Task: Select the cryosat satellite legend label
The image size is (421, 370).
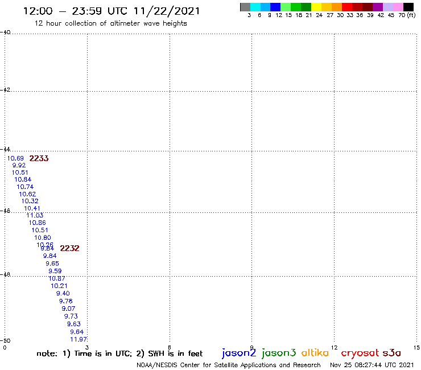Action: (x=360, y=353)
